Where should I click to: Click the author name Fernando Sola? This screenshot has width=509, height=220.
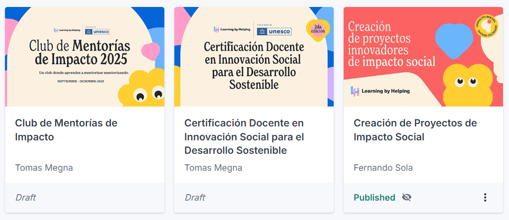(x=383, y=168)
